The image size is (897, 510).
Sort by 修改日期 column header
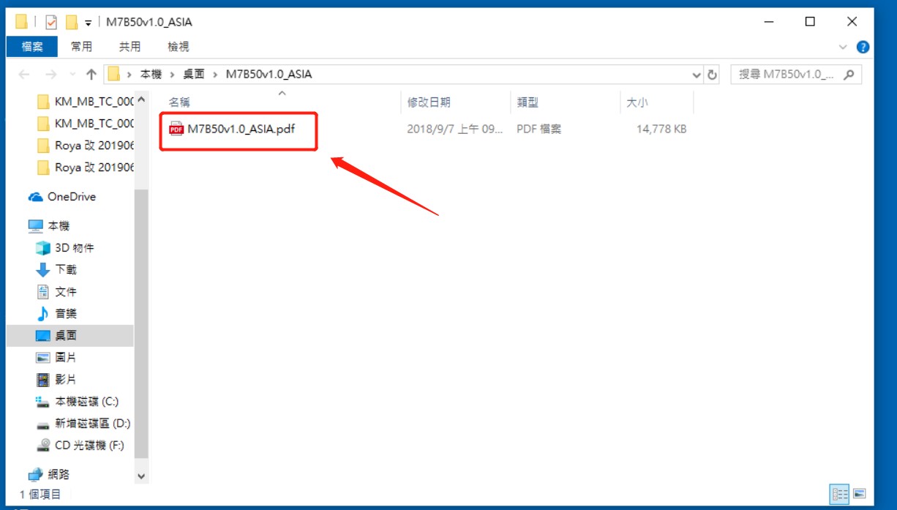pos(429,103)
